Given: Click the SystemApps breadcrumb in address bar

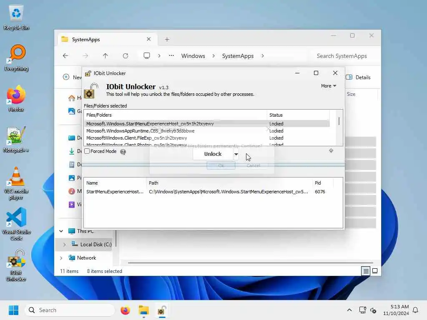Looking at the screenshot, I should pyautogui.click(x=238, y=56).
